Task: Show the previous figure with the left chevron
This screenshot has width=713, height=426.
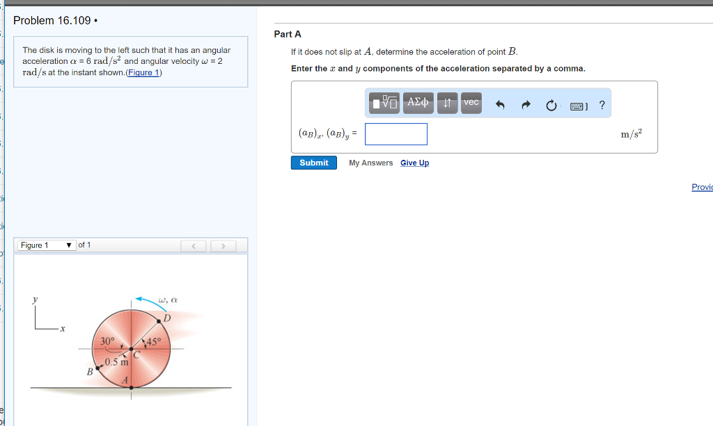Action: (x=194, y=245)
